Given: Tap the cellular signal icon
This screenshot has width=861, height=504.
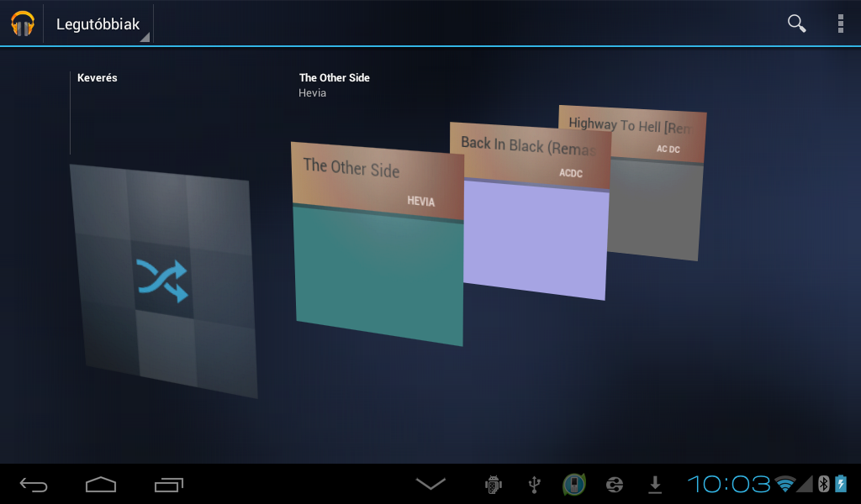Looking at the screenshot, I should 805,484.
